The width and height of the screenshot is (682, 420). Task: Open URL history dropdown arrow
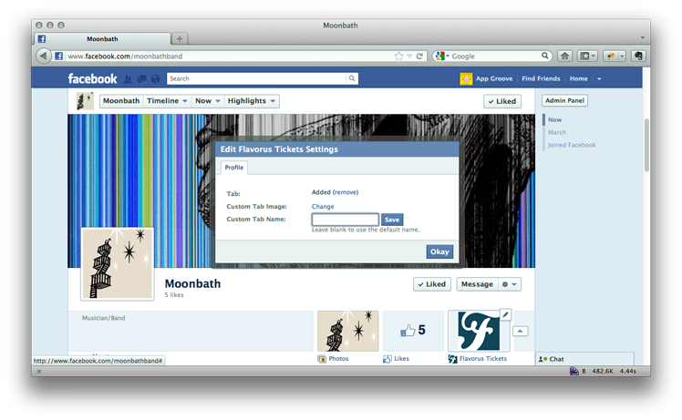pos(409,56)
